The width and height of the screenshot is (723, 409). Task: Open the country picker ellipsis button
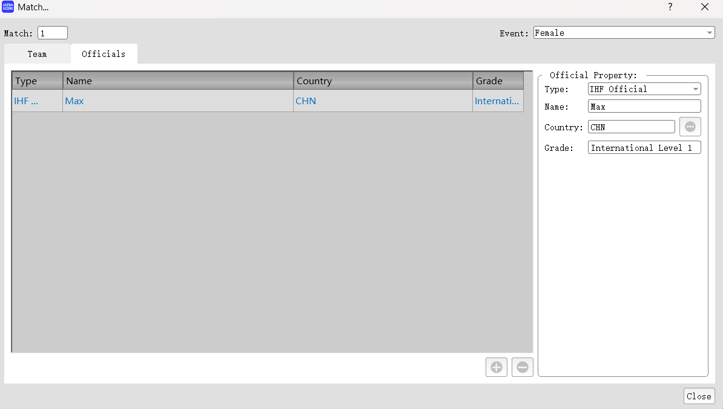pyautogui.click(x=690, y=127)
